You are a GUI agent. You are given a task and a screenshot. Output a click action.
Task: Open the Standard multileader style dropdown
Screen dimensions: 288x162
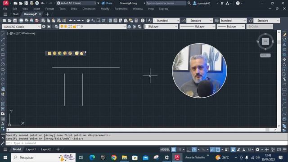click(x=267, y=21)
